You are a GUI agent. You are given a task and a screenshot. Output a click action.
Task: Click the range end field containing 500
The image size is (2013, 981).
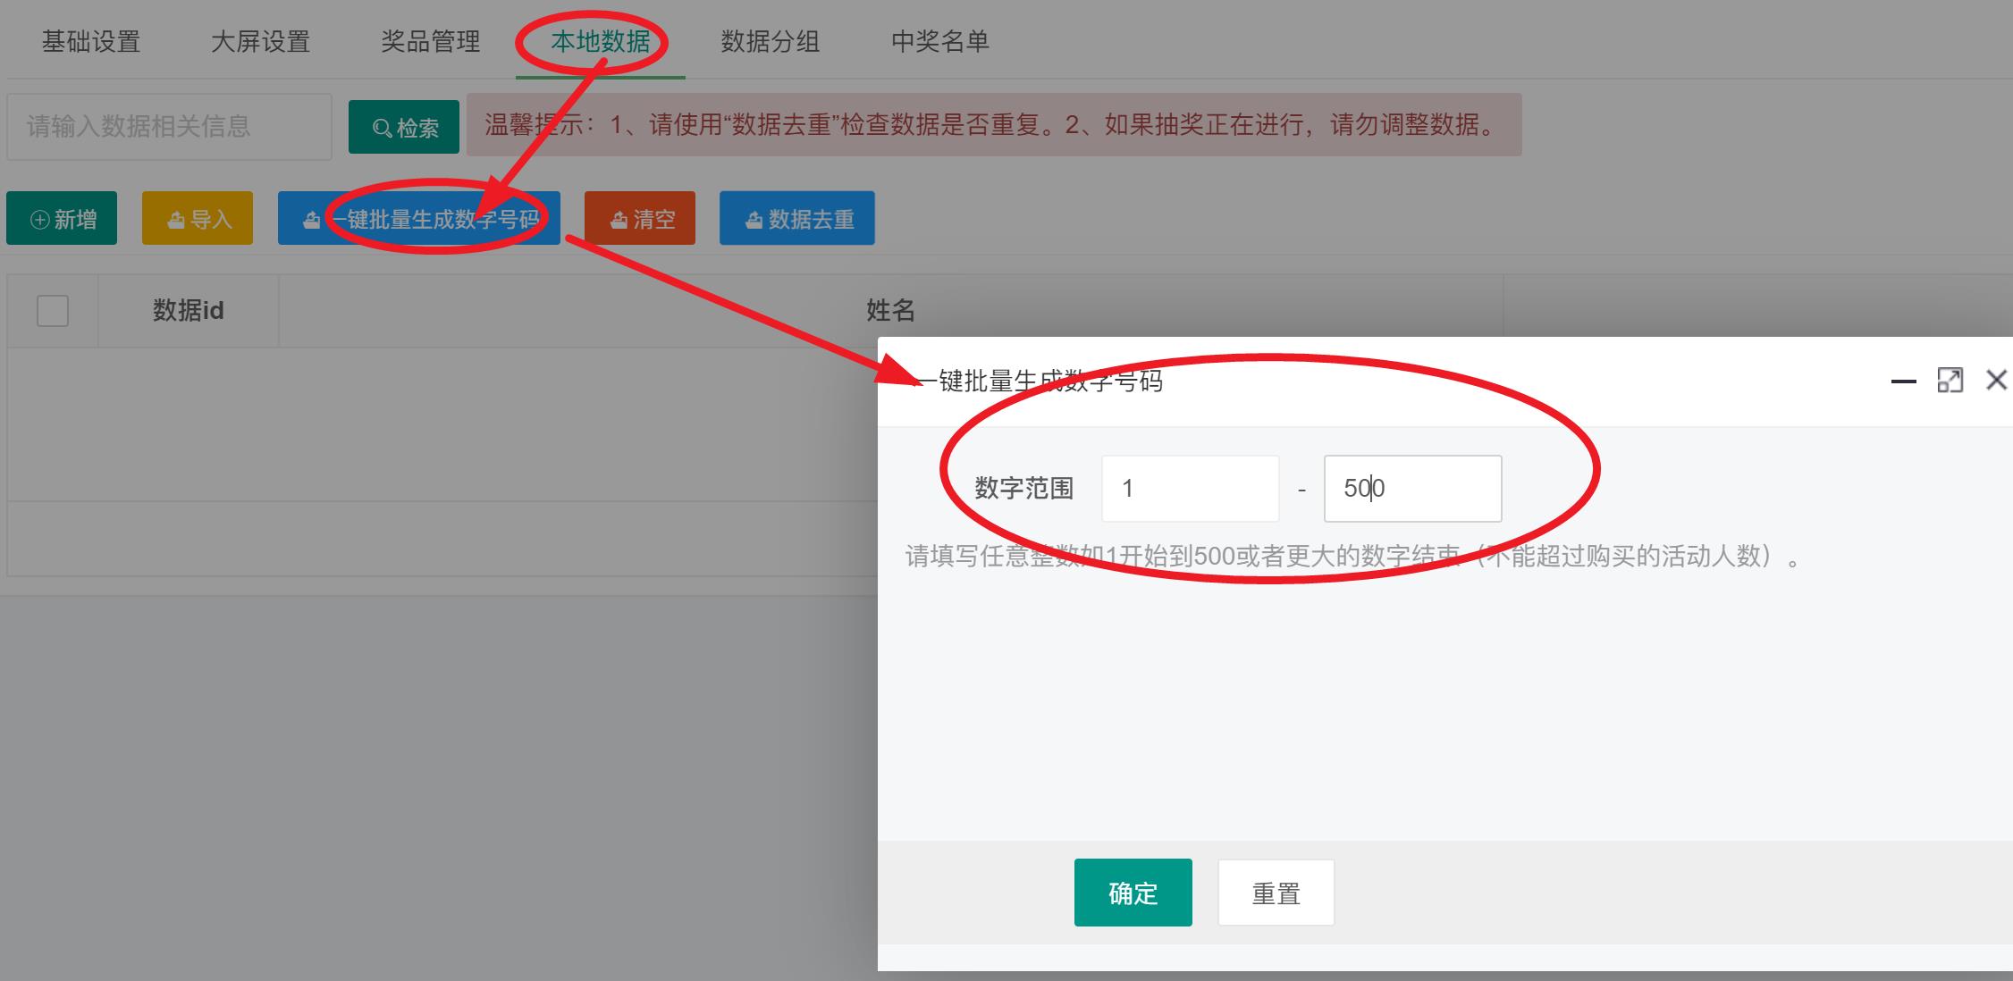click(x=1412, y=489)
